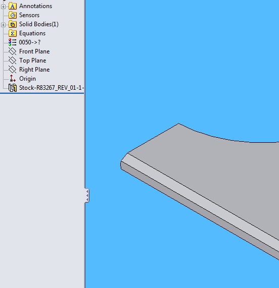Collapse the feature tree panel with the arrow handle
279x288 pixels.
click(x=87, y=195)
